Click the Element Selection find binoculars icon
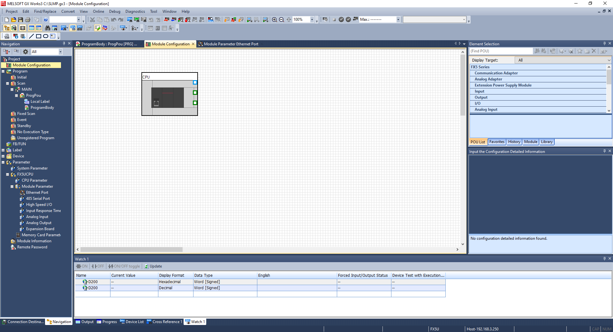This screenshot has height=332, width=613. (537, 51)
